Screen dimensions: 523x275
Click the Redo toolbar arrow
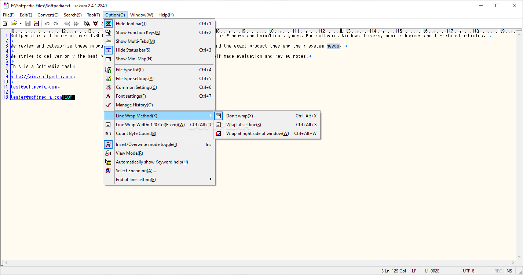56,23
